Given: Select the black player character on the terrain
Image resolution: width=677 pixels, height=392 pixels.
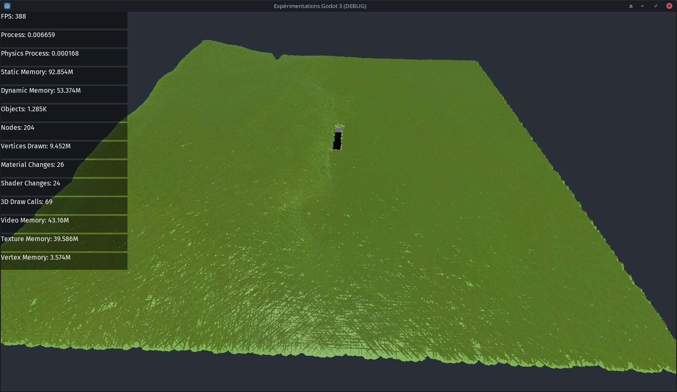Looking at the screenshot, I should 337,139.
